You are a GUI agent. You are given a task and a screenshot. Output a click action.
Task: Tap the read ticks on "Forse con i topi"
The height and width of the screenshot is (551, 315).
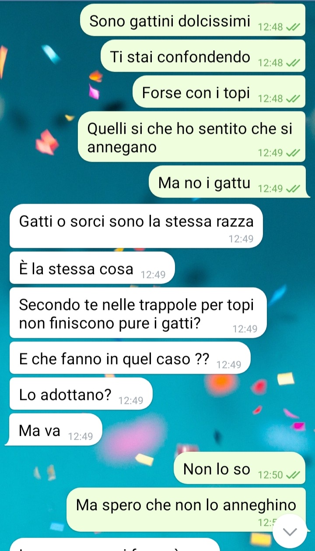[x=292, y=99]
